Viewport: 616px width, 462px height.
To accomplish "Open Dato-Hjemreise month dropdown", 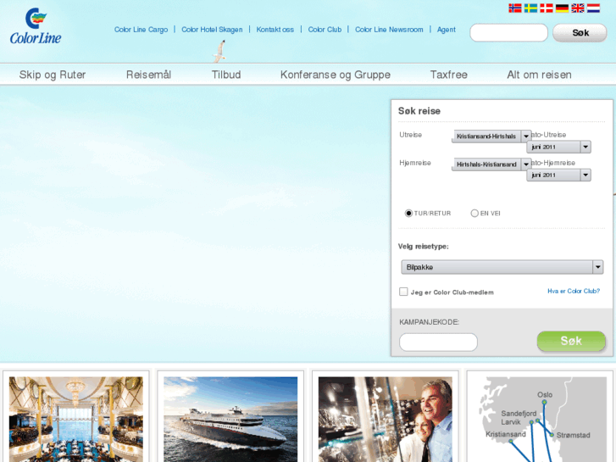I will [x=558, y=175].
